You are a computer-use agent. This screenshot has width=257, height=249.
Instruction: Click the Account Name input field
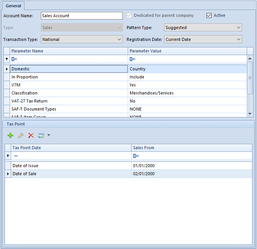point(82,16)
